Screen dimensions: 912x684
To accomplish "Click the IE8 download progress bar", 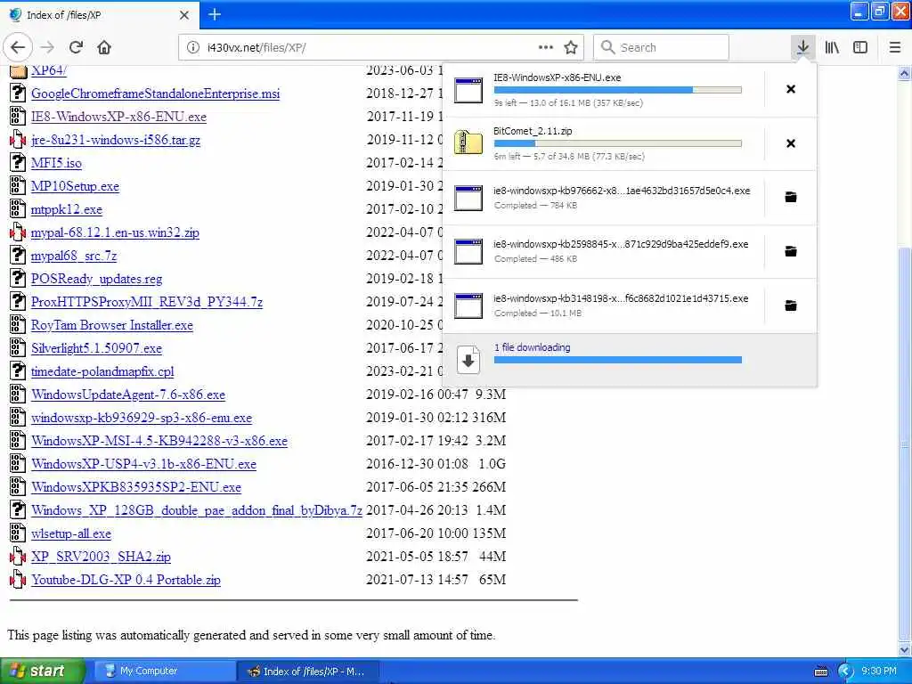I will click(x=618, y=90).
